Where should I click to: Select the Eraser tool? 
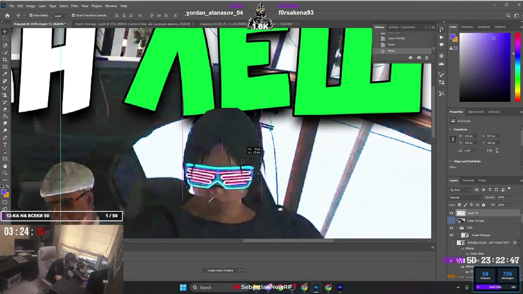pos(5,109)
